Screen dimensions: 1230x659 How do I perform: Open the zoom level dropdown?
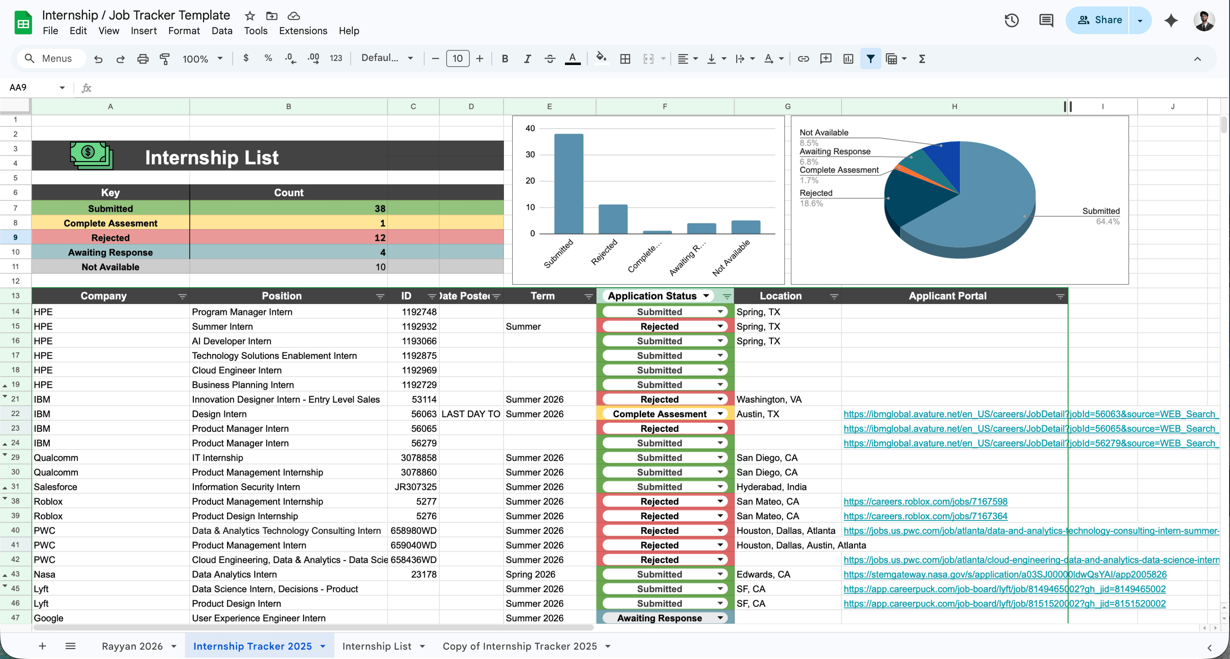click(202, 59)
